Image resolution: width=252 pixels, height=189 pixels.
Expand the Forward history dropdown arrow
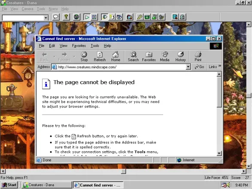pos(74,57)
